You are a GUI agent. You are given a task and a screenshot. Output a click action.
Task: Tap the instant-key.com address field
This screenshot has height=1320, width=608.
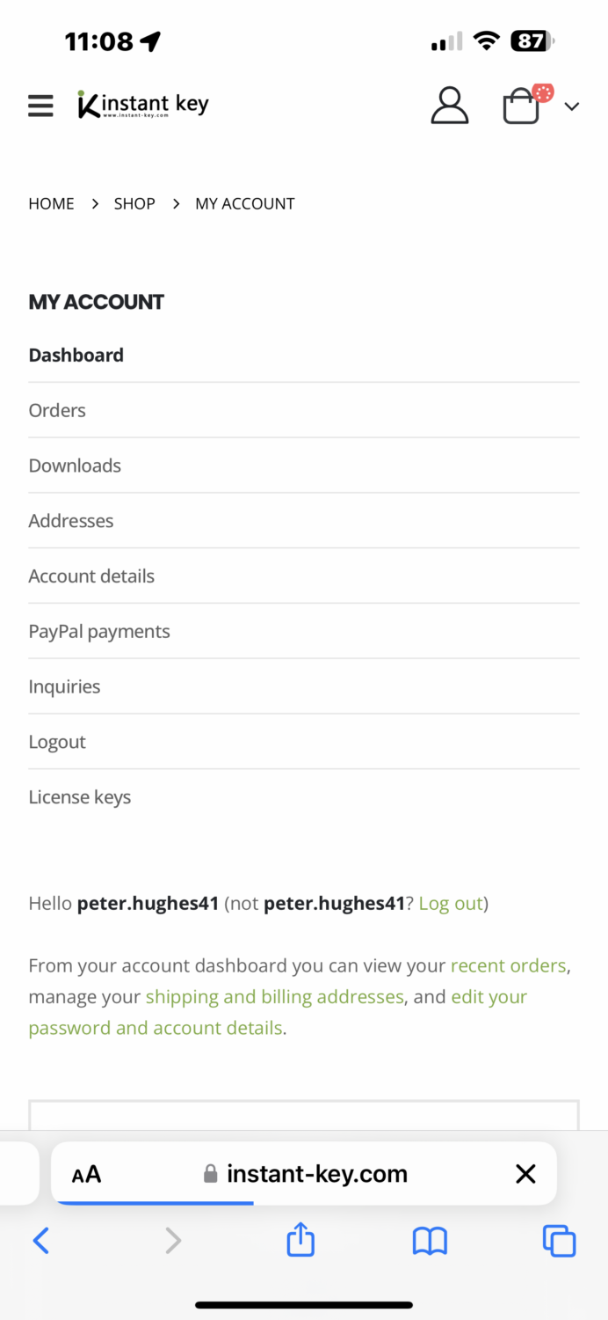click(308, 1174)
